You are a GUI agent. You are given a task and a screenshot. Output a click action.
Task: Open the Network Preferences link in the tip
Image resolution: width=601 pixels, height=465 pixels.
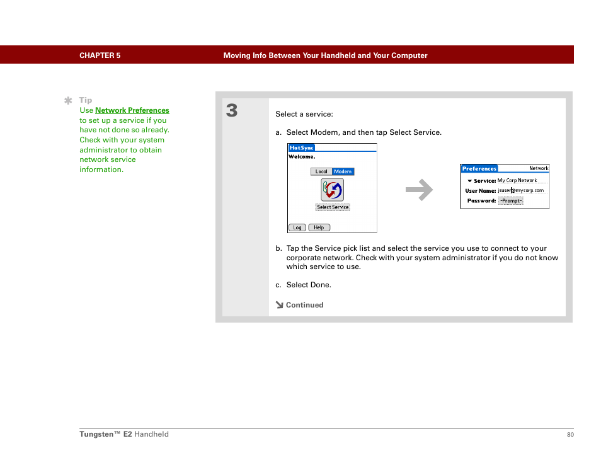132,110
